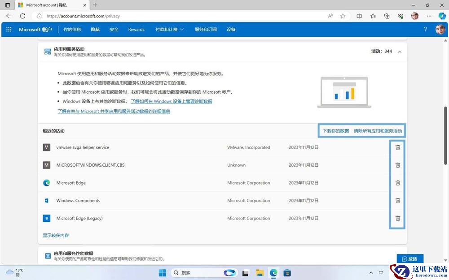View site information lock icon

[x=40, y=16]
